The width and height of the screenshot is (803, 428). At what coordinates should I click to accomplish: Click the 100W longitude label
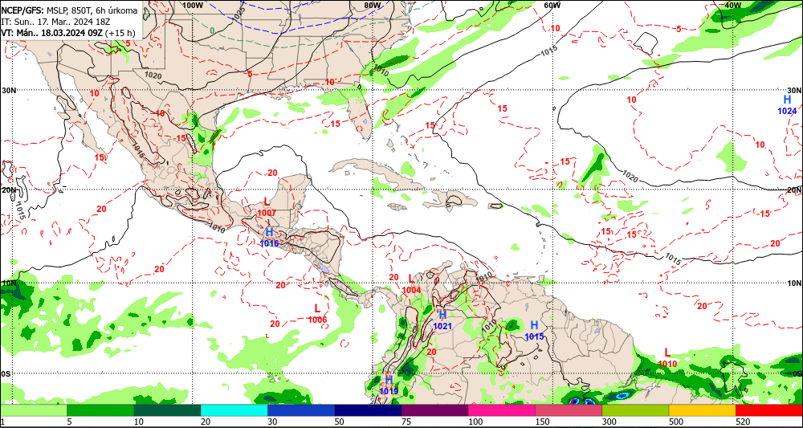[193, 5]
